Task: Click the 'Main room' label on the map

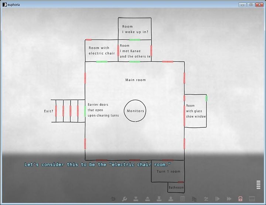Action: (136, 80)
